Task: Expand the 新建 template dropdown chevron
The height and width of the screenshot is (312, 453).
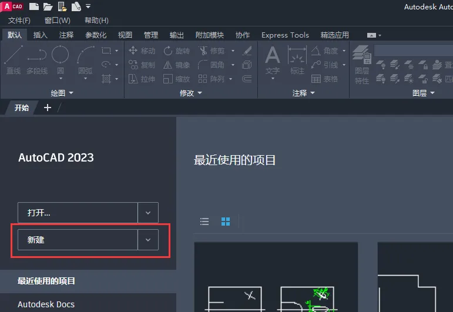Action: (148, 240)
